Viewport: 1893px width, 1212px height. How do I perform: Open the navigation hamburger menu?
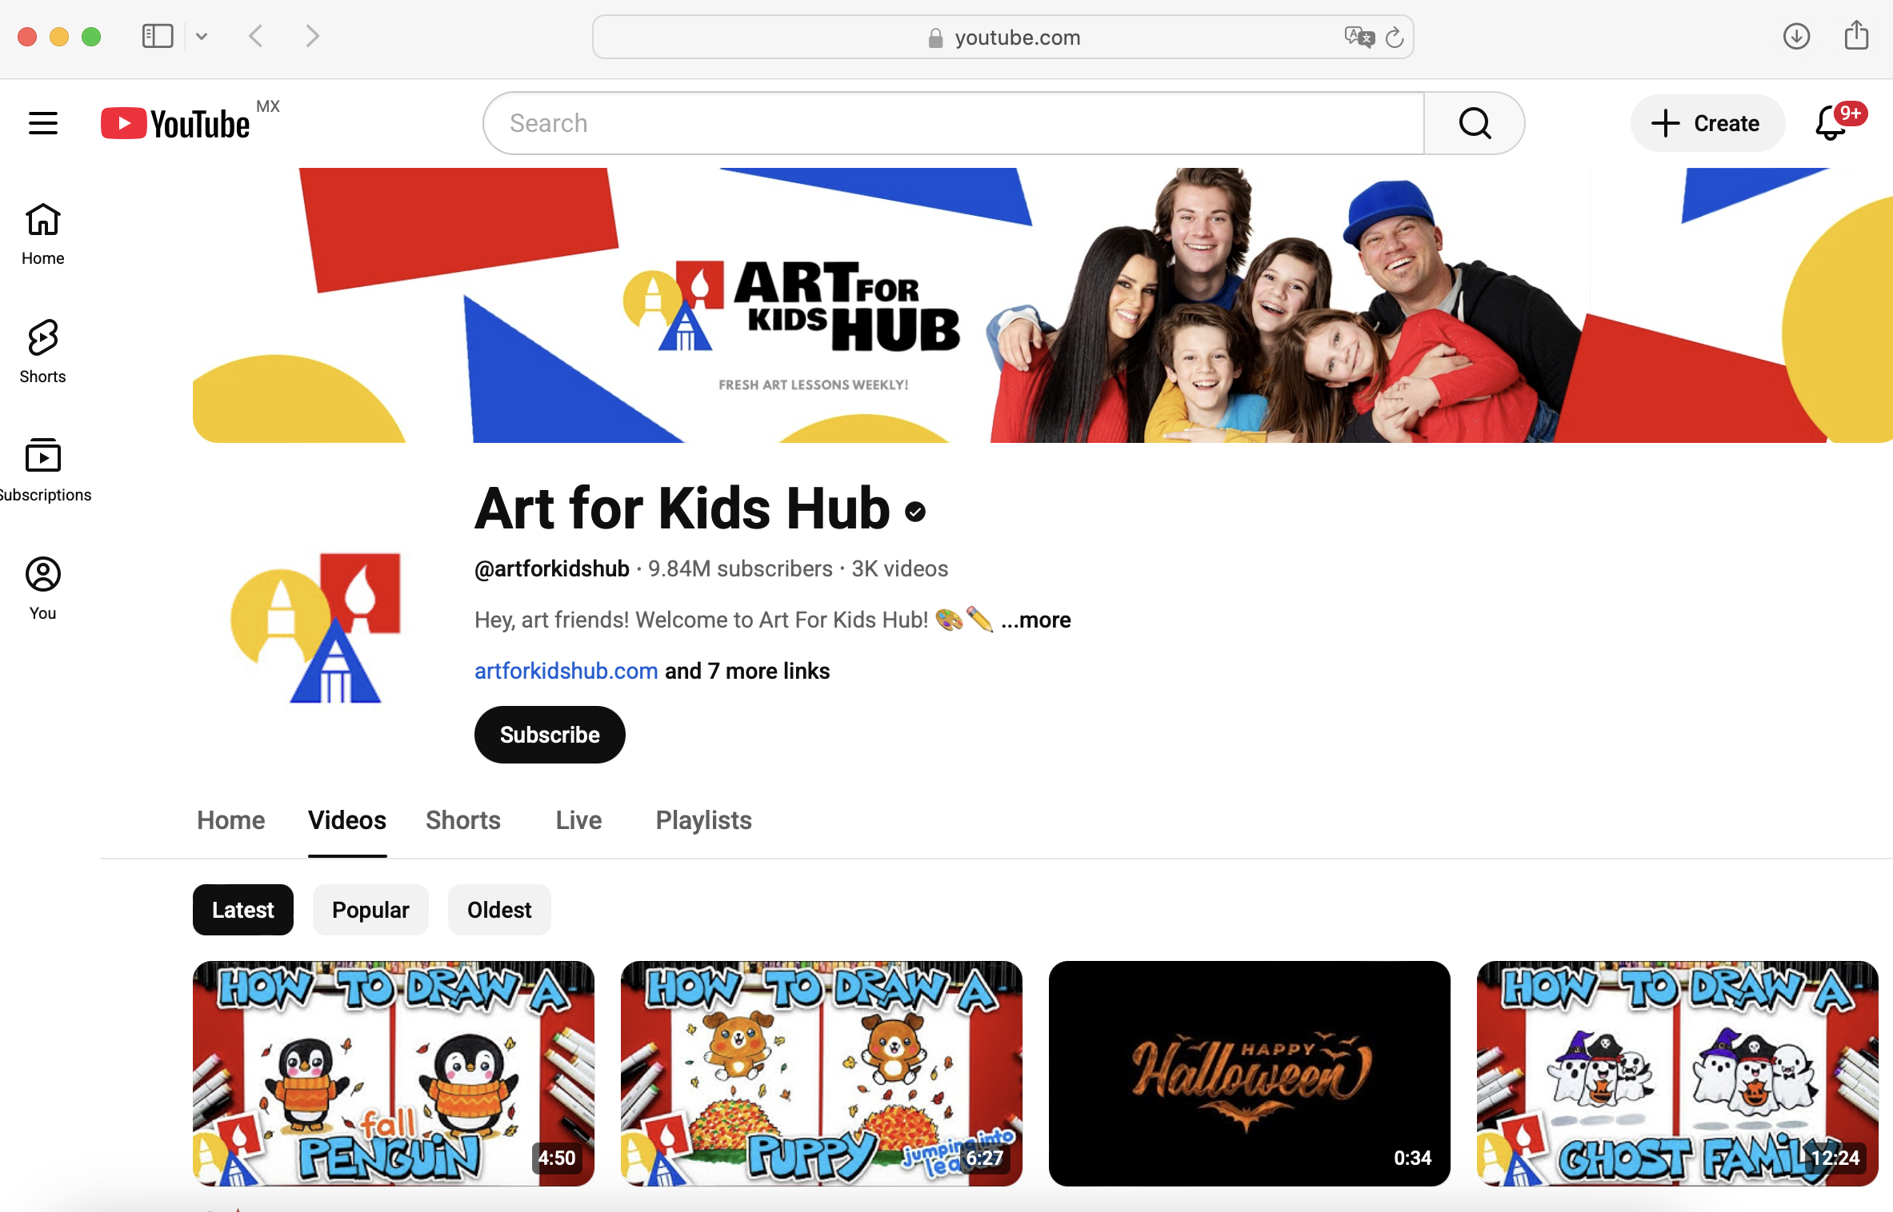[42, 122]
